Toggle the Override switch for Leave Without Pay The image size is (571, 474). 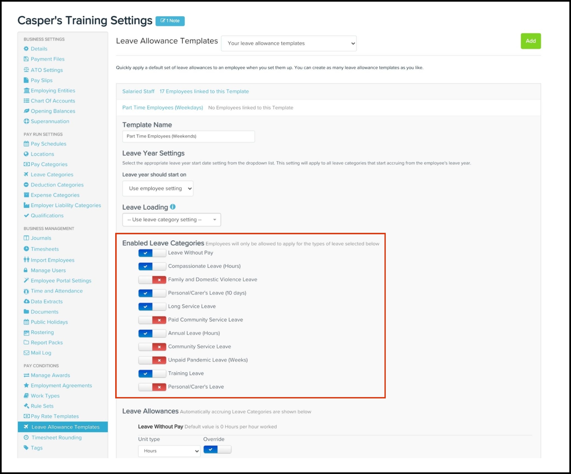tap(217, 449)
